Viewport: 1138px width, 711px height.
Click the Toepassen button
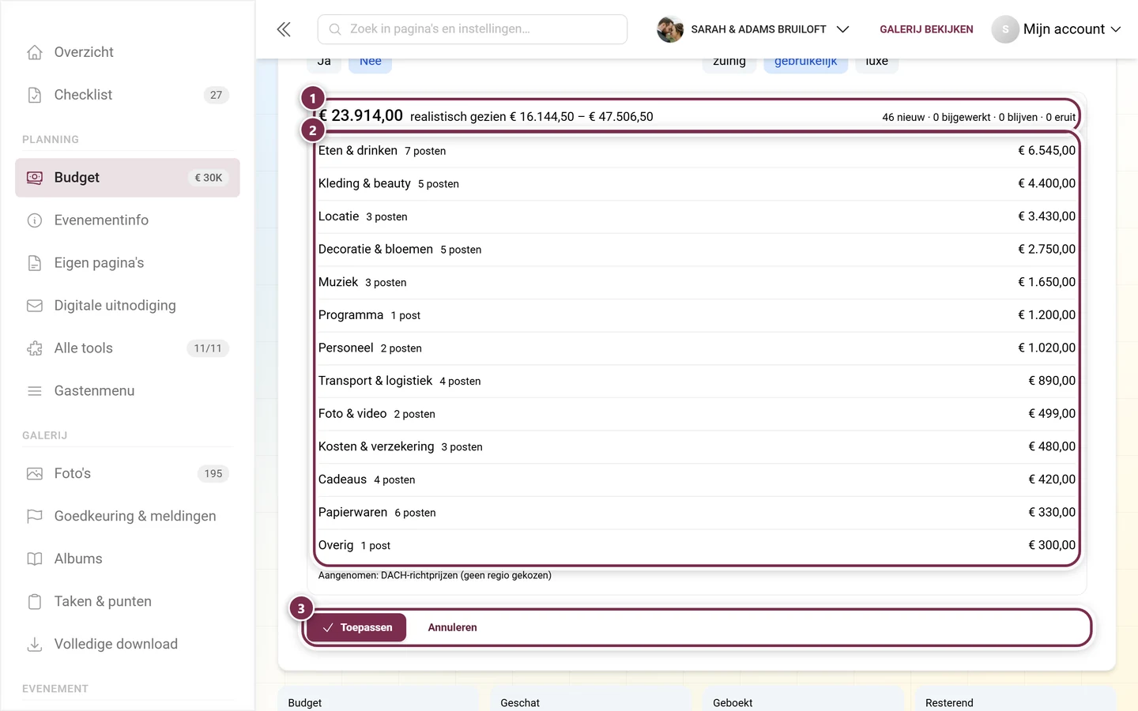[356, 627]
